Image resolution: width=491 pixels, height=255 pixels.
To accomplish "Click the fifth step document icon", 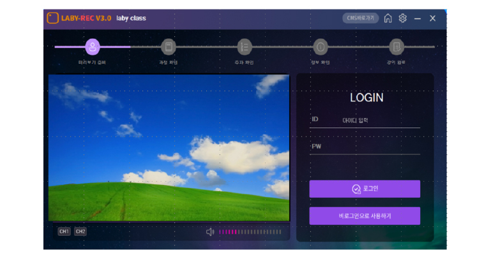I will (397, 47).
